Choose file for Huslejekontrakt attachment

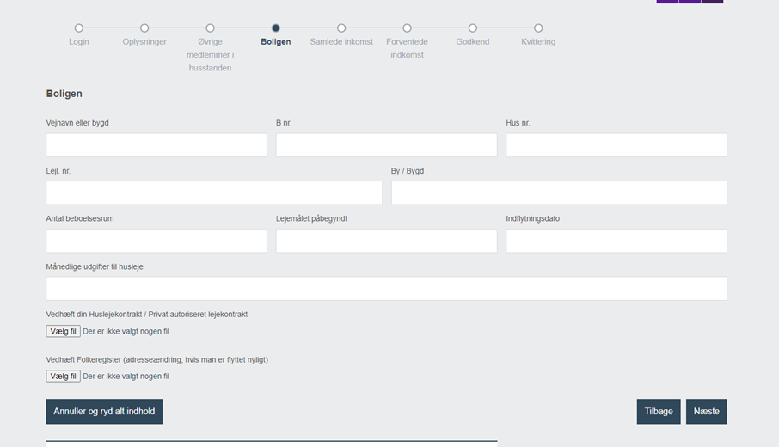pyautogui.click(x=63, y=331)
